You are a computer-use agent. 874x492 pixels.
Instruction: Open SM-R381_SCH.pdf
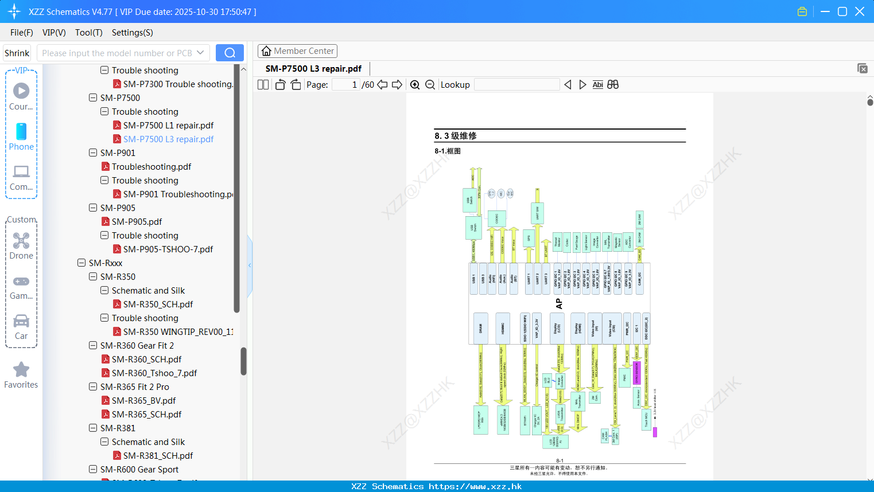coord(158,455)
